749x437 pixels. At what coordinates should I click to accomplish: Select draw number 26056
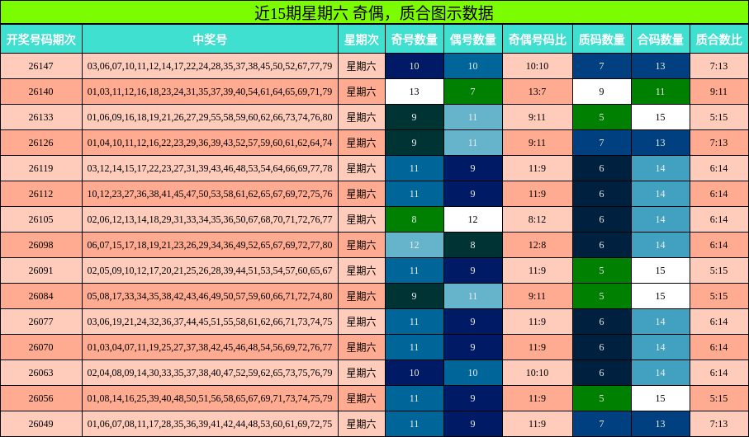pos(41,398)
